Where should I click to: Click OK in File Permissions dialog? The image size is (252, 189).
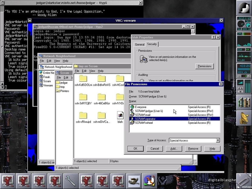click(135, 149)
